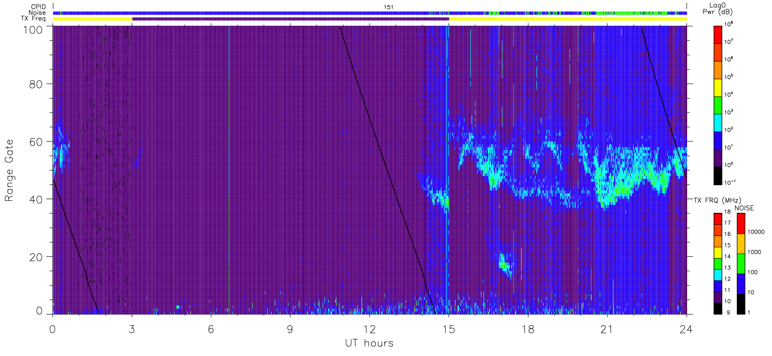Click the NOISE legend title
The height and width of the screenshot is (356, 772).
[x=745, y=208]
